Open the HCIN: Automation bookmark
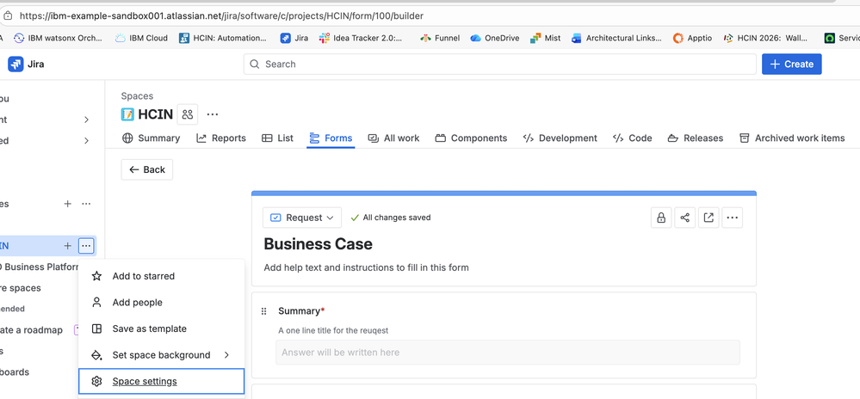The width and height of the screenshot is (860, 399). [222, 38]
